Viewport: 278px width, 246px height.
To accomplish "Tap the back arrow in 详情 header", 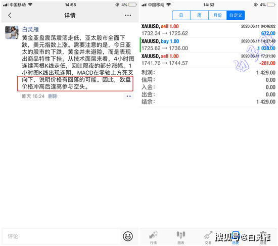I will [10, 15].
